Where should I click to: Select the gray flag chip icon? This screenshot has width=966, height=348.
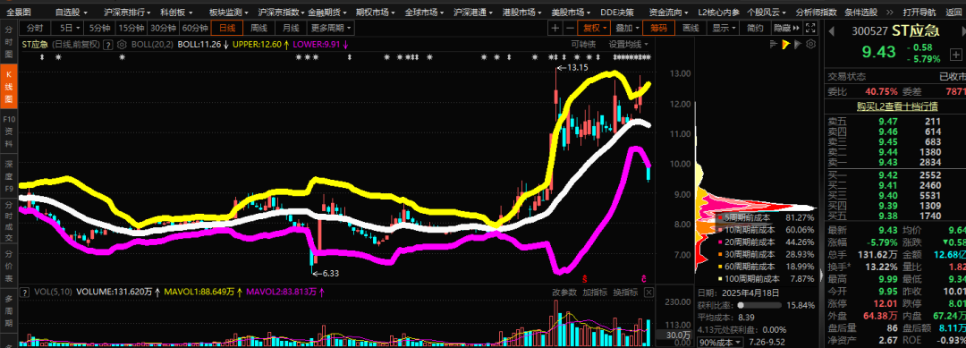click(x=799, y=45)
